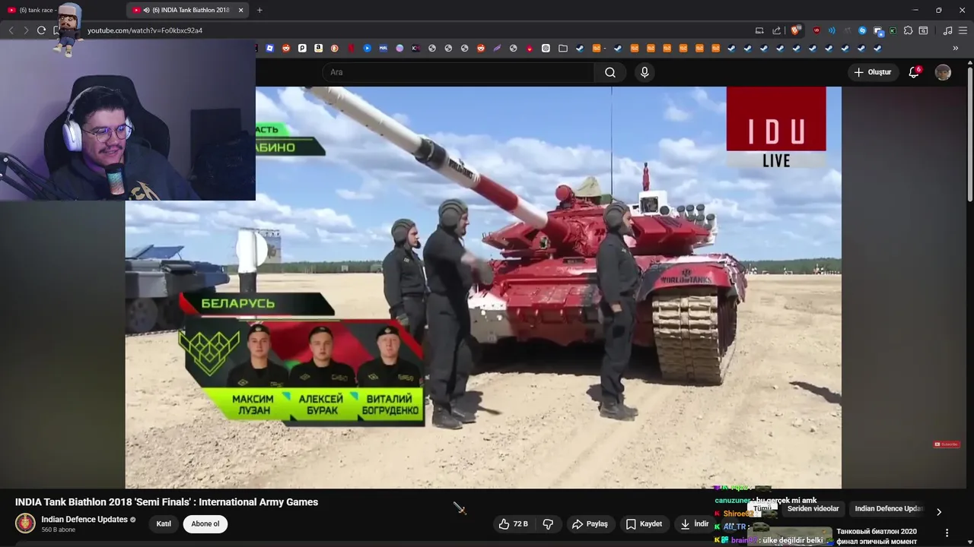Like the video with 72 B thumbs up

514,523
